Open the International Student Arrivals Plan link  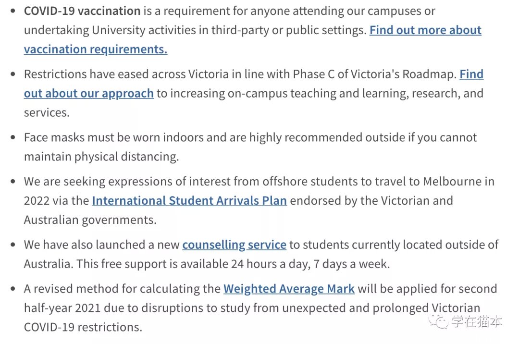coord(189,201)
